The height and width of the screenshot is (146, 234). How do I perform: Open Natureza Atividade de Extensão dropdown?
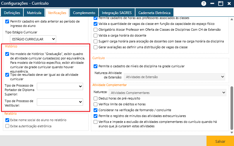174,77
